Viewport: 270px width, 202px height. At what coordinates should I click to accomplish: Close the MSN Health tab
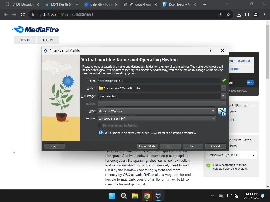click(x=77, y=4)
